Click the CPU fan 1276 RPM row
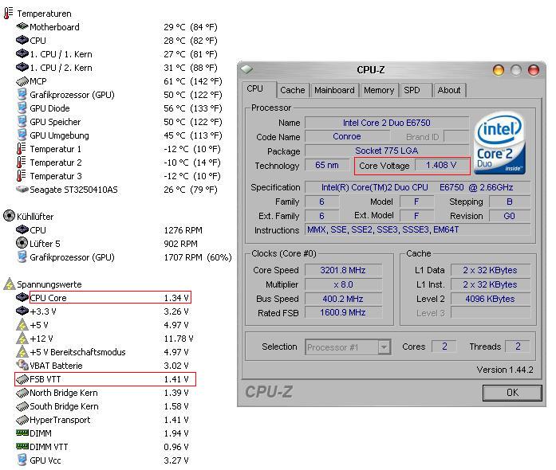Viewport: 556px width, 470px height. click(109, 230)
